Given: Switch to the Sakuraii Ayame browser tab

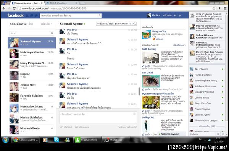Looking at the screenshot, I should tap(27, 3).
